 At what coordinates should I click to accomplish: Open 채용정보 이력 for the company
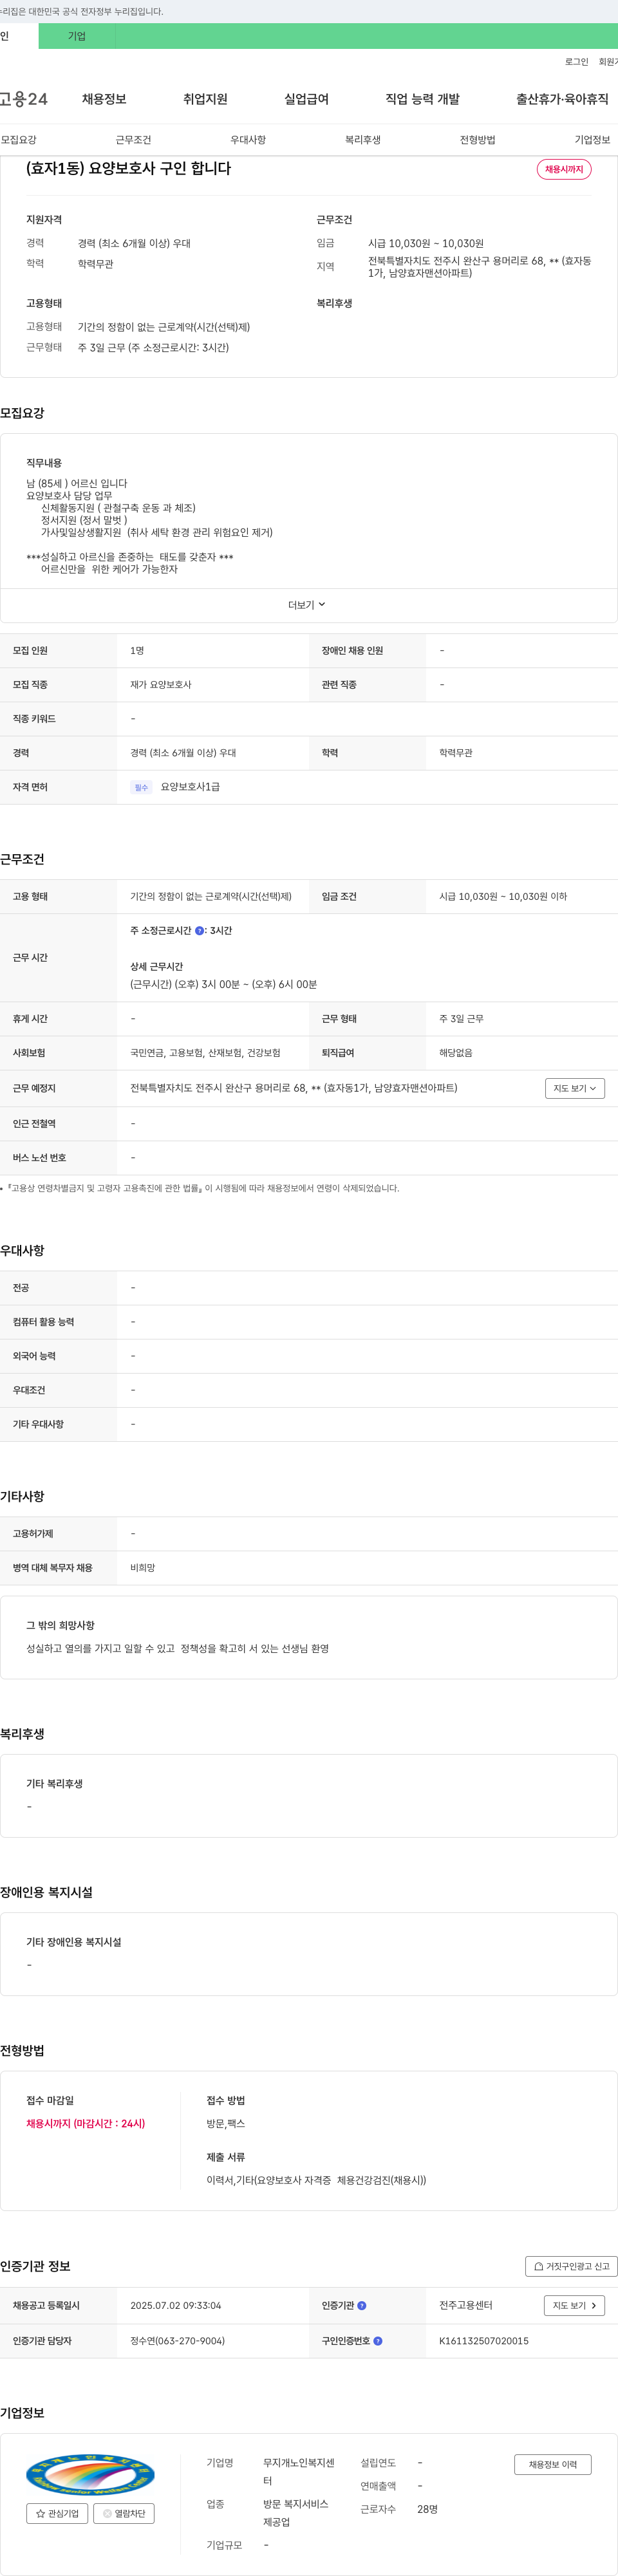553,2464
